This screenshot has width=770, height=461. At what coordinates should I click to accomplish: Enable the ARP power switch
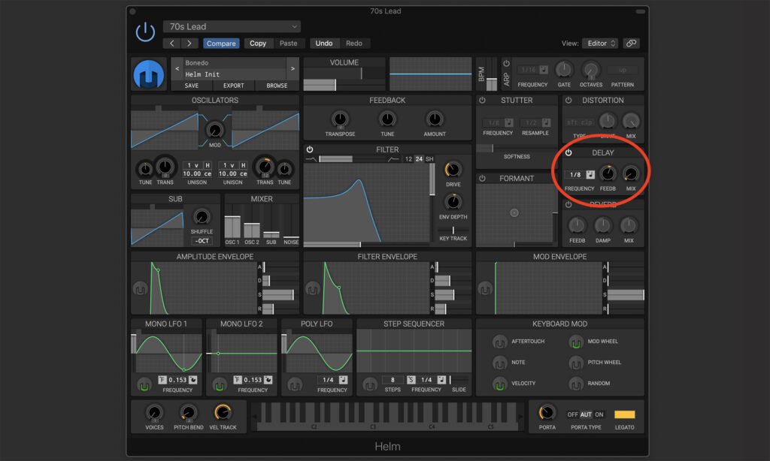click(x=506, y=63)
